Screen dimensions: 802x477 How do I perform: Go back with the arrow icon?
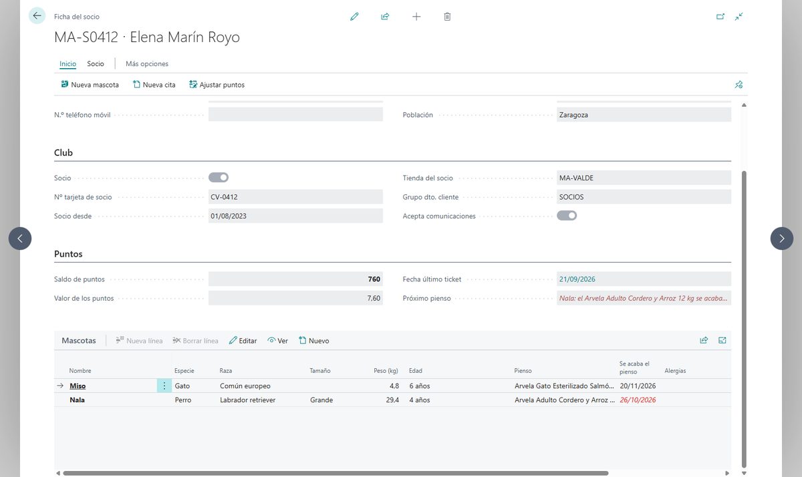coord(37,16)
